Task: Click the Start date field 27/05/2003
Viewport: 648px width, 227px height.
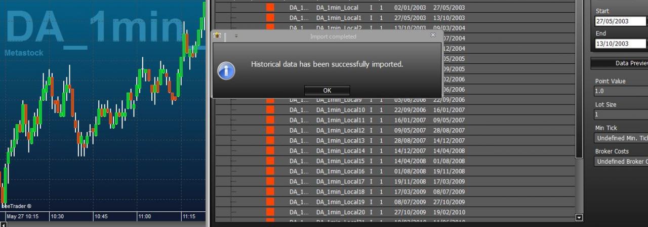Action: [622, 21]
